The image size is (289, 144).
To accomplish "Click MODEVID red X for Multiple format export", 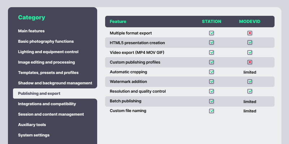I will point(250,33).
